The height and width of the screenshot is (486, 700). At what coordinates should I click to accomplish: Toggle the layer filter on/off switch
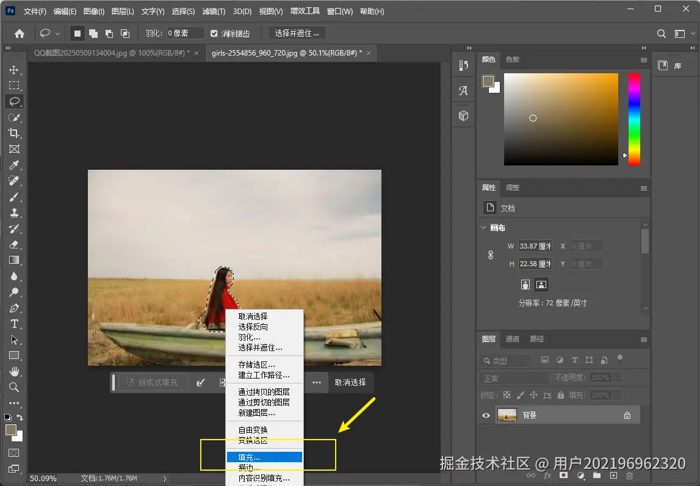[619, 358]
